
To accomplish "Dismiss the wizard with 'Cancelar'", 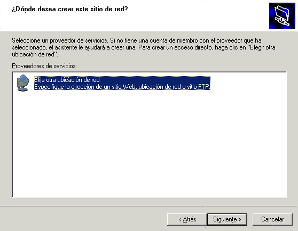I will [x=272, y=219].
